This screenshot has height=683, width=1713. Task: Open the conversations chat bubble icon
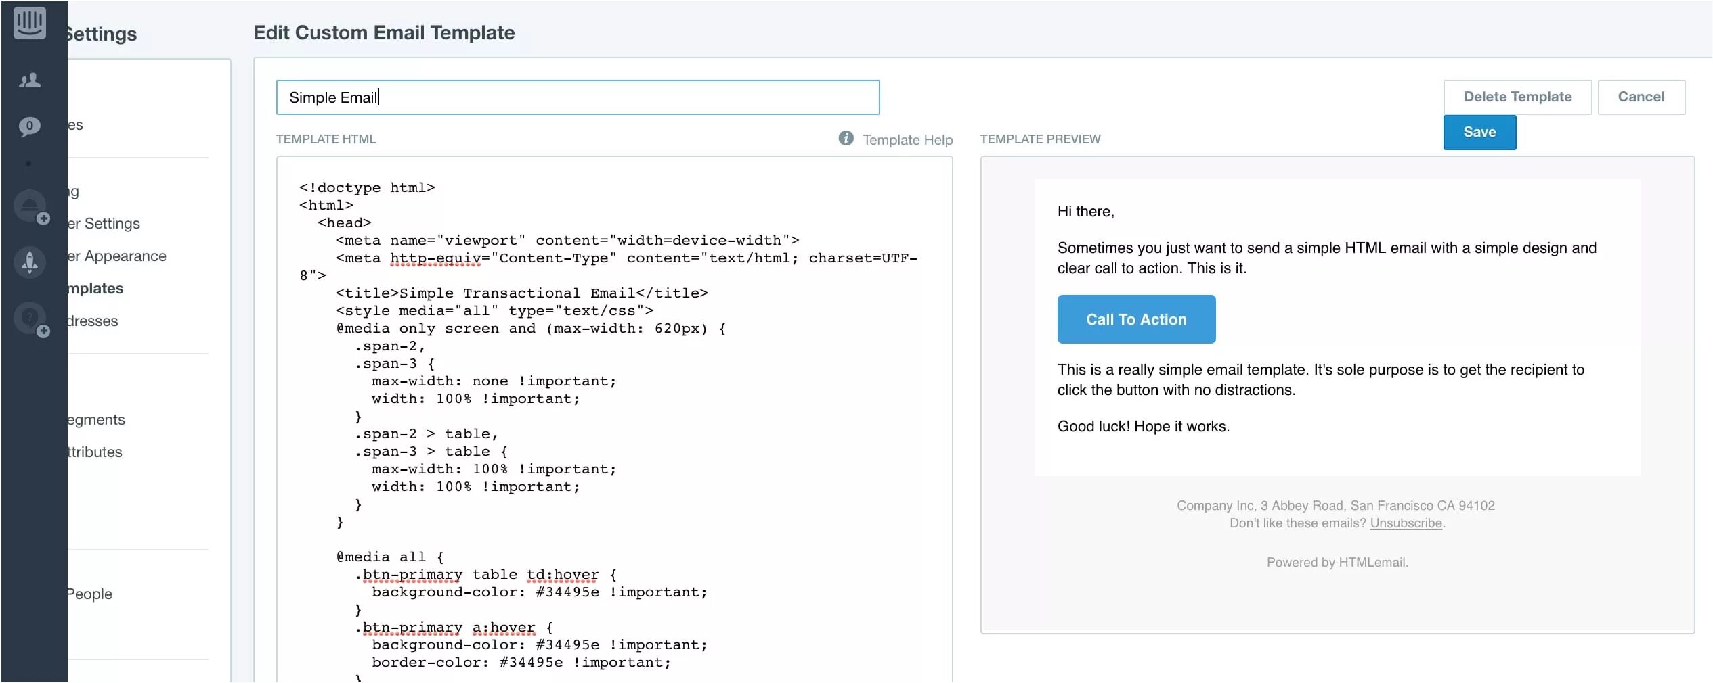[x=30, y=126]
